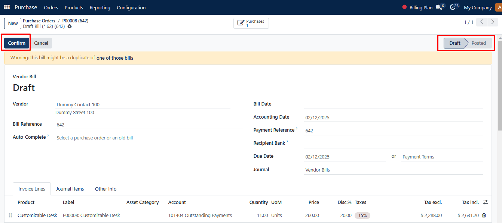This screenshot has width=502, height=223.
Task: Click the quantity cell 11.00
Action: click(262, 215)
